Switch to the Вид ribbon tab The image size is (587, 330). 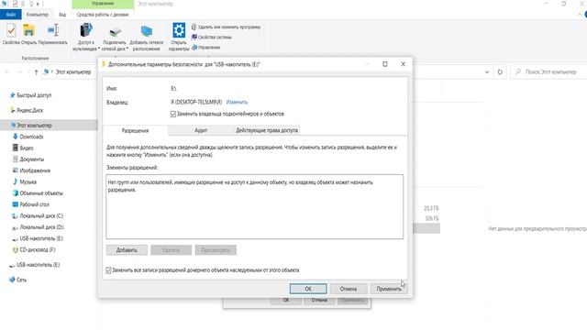62,15
